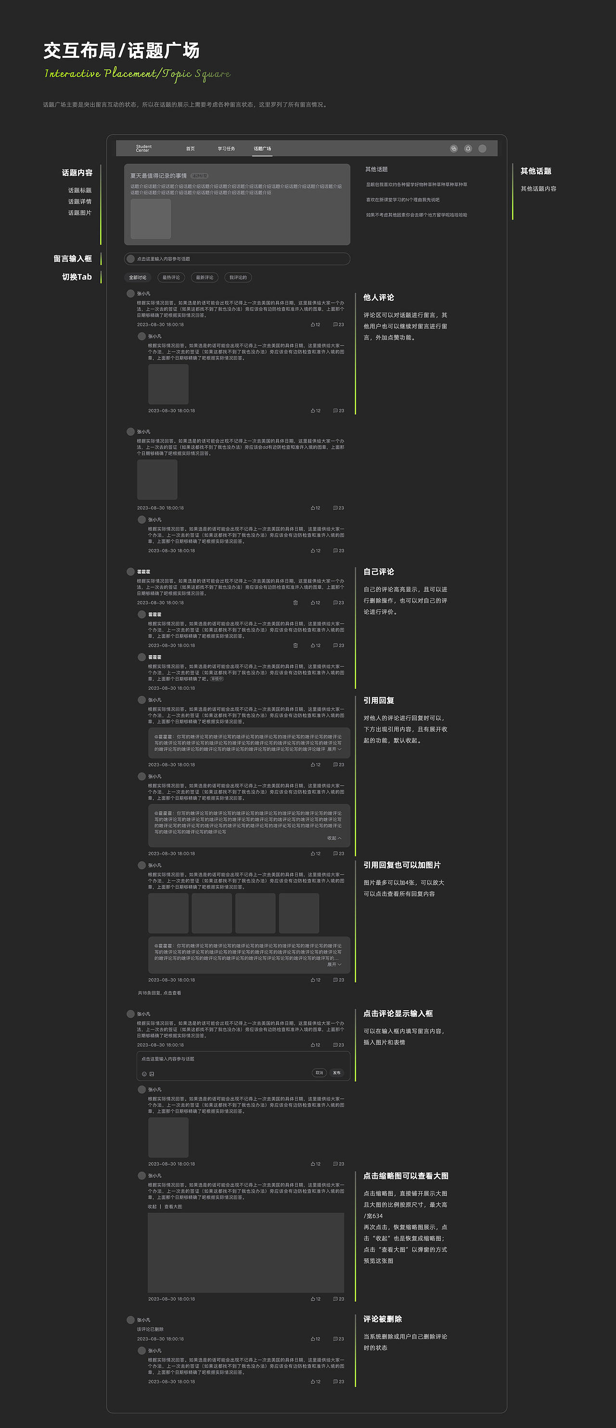The height and width of the screenshot is (1428, 616).
Task: Like the top-level 霍霍霍 comment
Action: tap(316, 603)
